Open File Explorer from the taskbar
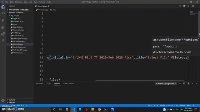 pyautogui.click(x=93, y=109)
